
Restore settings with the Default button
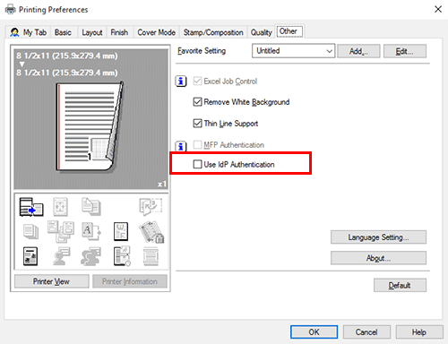click(x=400, y=286)
